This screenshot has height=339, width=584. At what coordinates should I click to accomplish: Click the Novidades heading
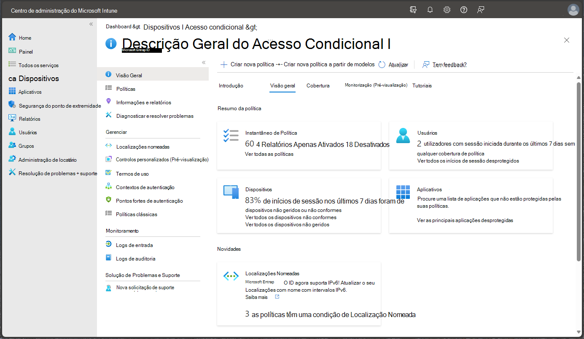[x=229, y=249]
